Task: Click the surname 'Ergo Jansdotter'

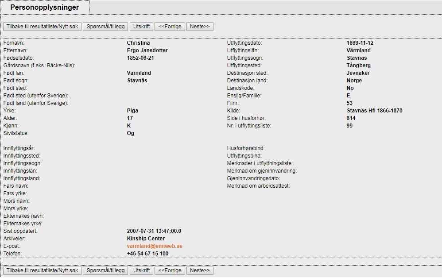Action: [x=147, y=50]
